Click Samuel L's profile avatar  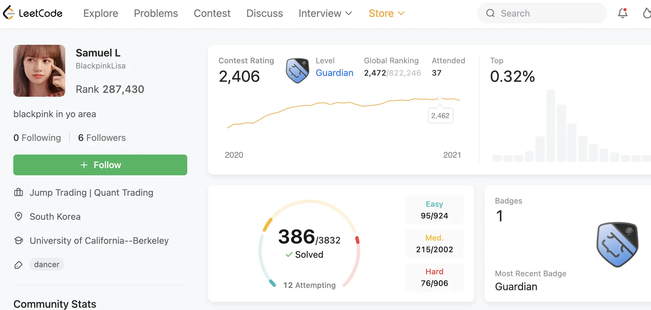(39, 71)
